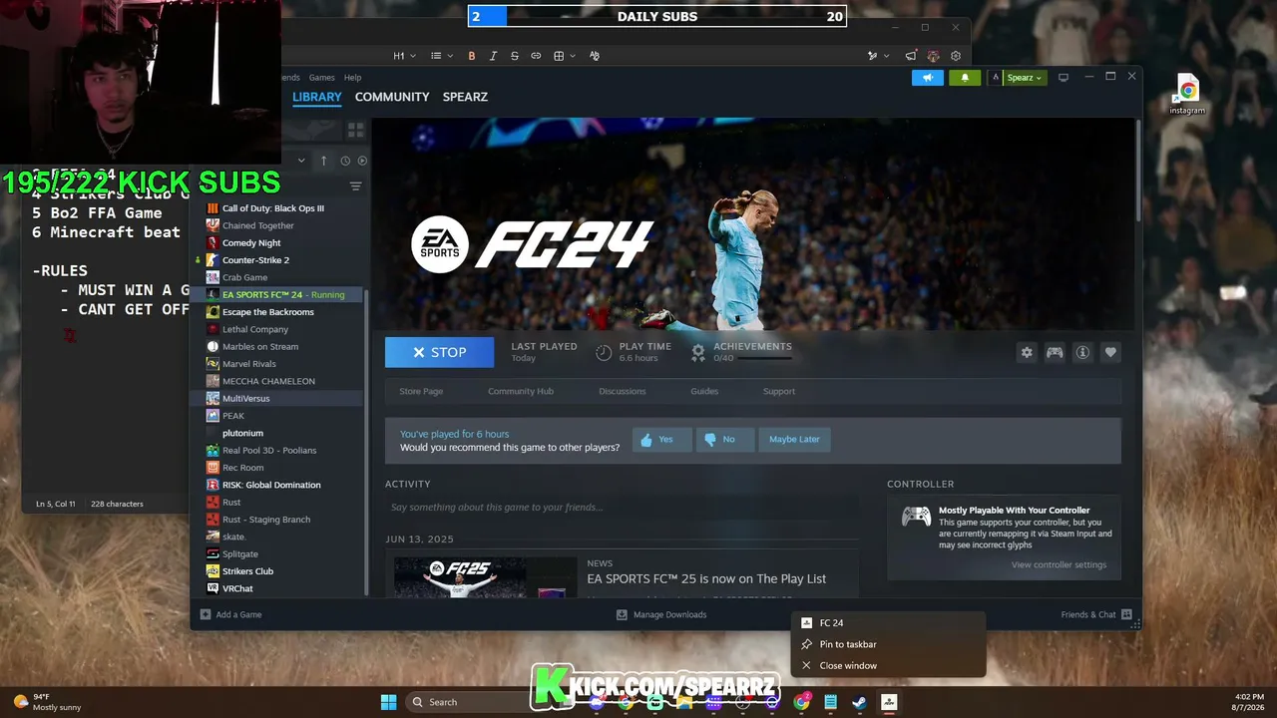Screen dimensions: 1277x718
Task: Open the game settings gear in Steam
Action: [1027, 352]
